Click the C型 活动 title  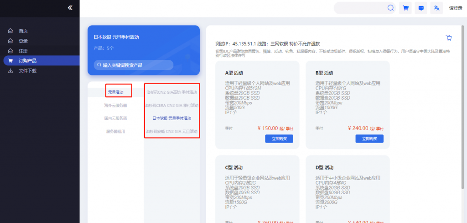234,167
